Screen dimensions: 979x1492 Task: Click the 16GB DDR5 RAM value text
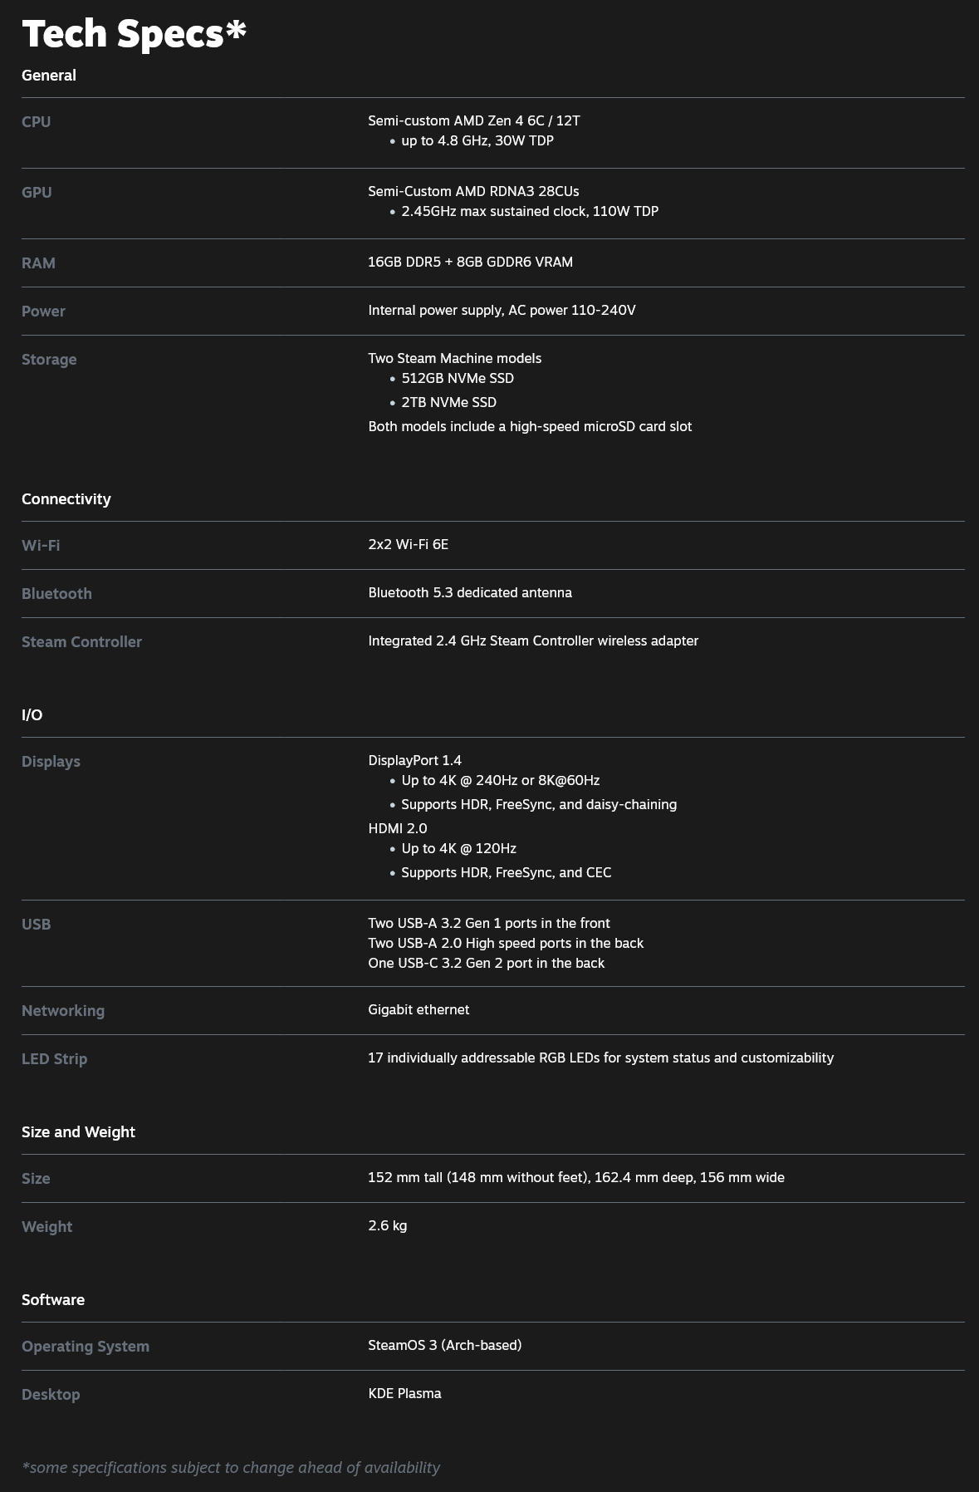click(x=470, y=263)
